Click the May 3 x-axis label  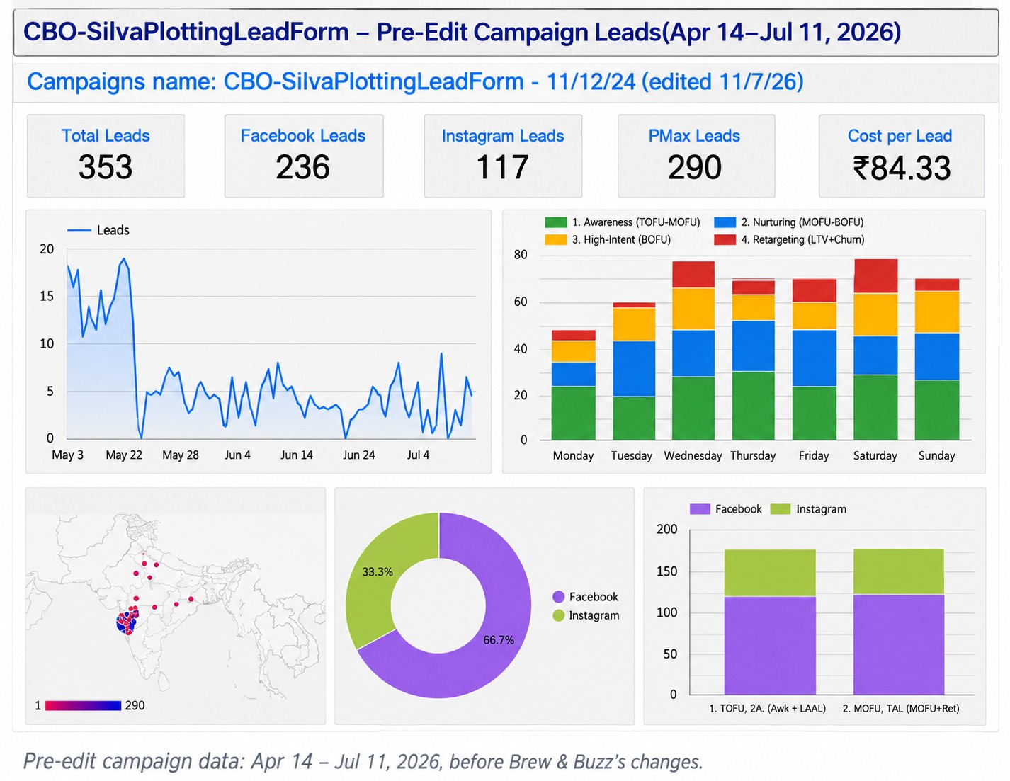pos(68,455)
